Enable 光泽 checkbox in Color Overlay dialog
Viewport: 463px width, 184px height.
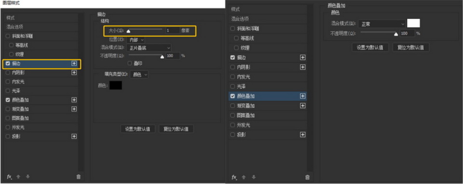[x=232, y=86]
